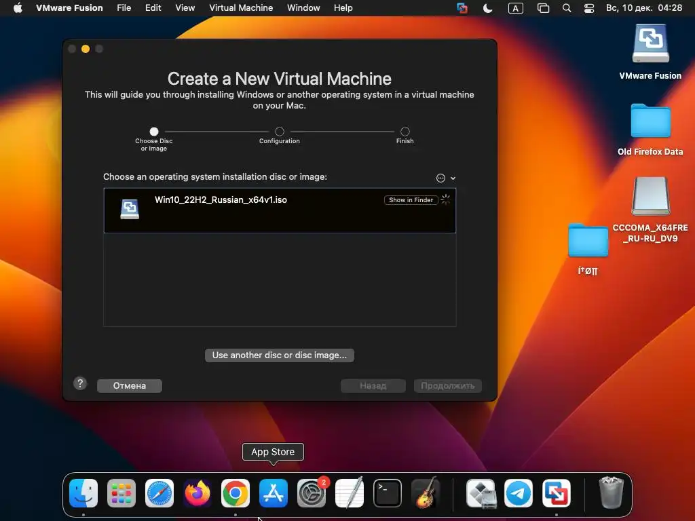The image size is (695, 521).
Task: Open Stage Manager icon in the menu bar
Action: (543, 8)
